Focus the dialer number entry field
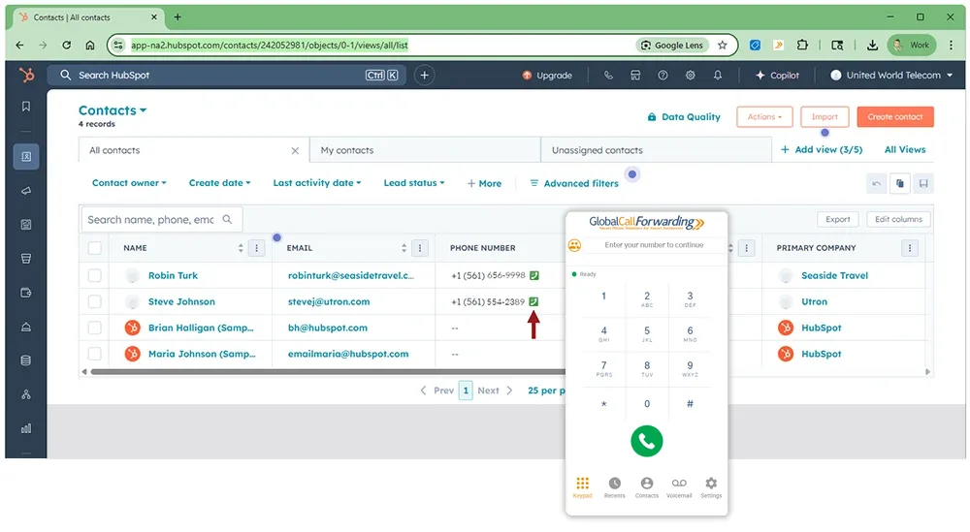970x532 pixels. (654, 245)
